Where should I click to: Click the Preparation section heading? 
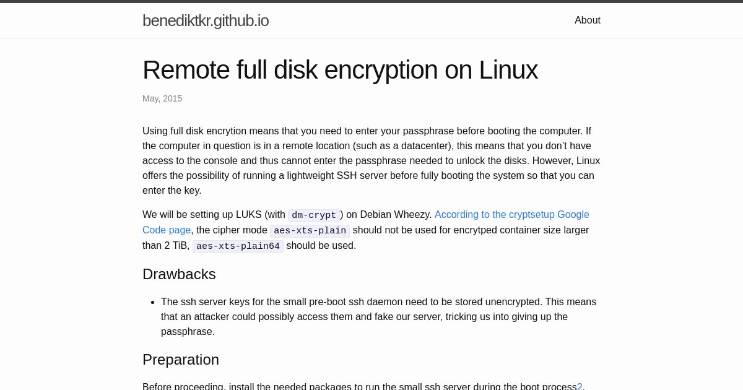pos(181,360)
